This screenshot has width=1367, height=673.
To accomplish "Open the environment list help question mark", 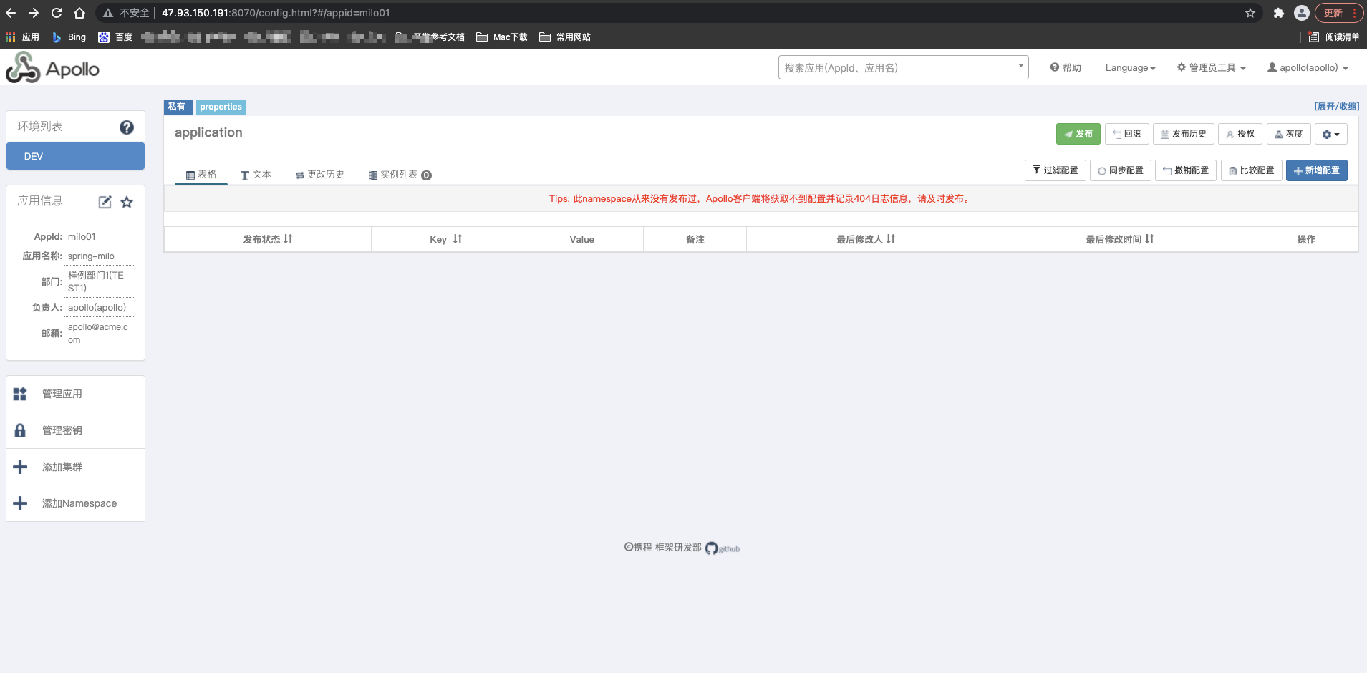I will tap(127, 127).
